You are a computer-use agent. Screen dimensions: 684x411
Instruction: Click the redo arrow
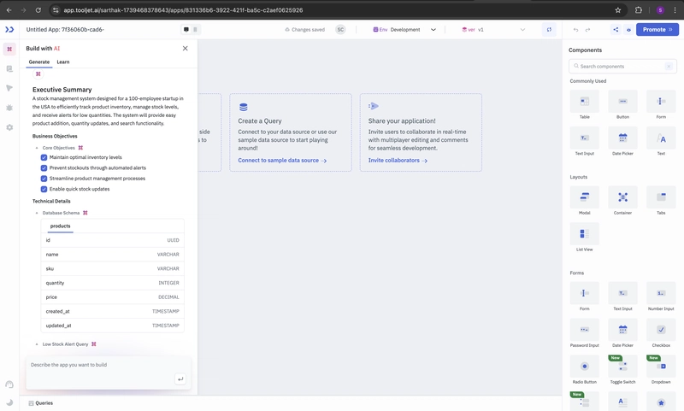click(x=587, y=30)
